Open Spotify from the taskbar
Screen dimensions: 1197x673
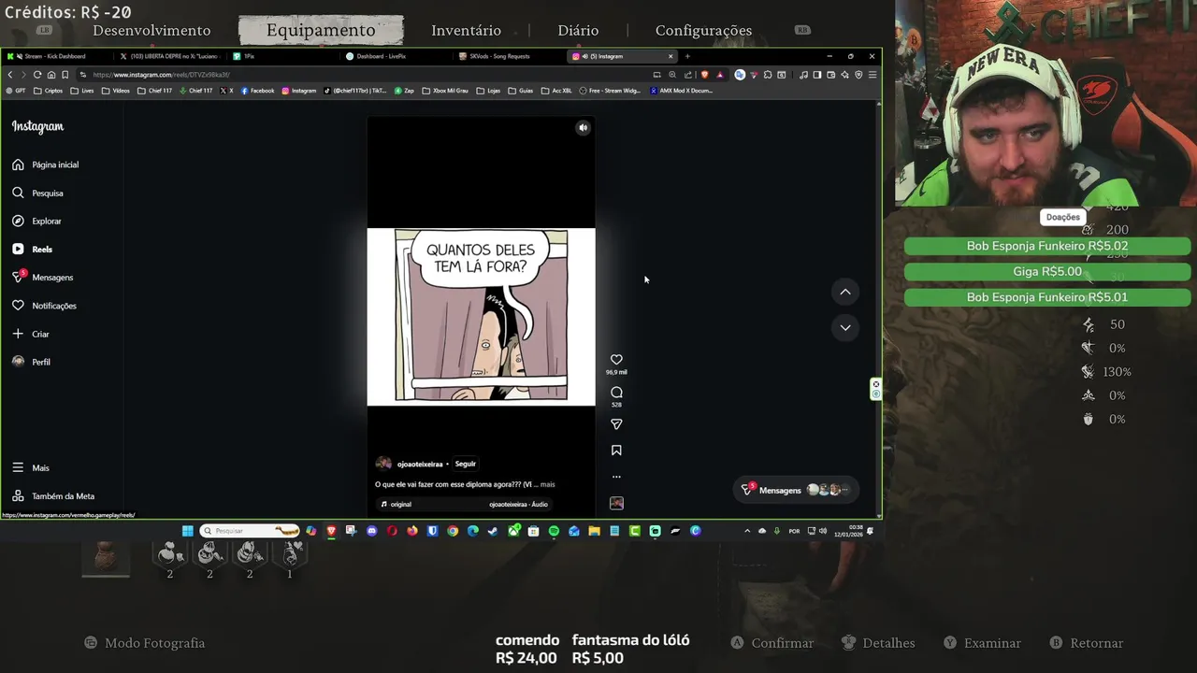554,531
